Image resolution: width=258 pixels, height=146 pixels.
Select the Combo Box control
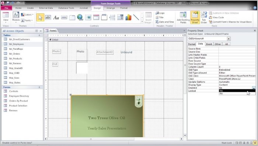click(x=120, y=17)
